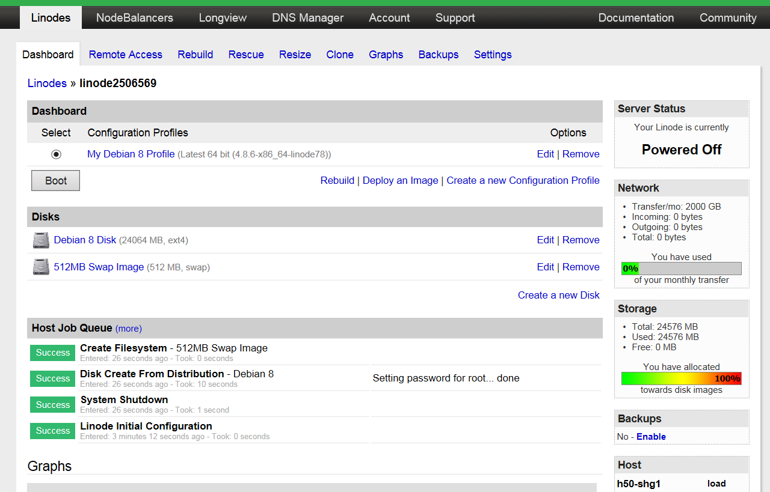
Task: Click Create a new Configuration Profile
Action: (523, 181)
